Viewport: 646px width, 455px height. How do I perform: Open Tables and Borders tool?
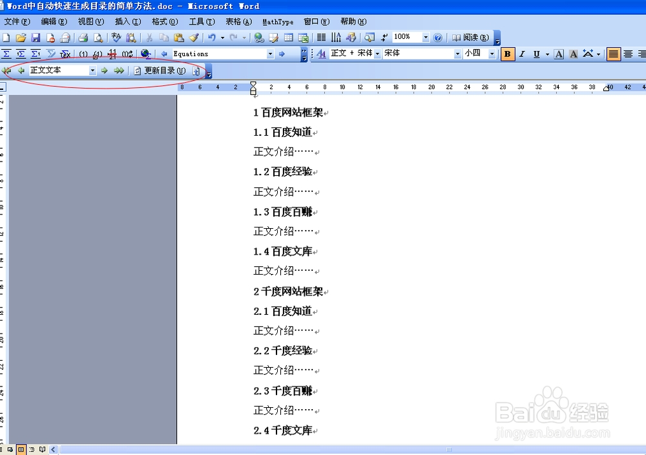(x=273, y=38)
